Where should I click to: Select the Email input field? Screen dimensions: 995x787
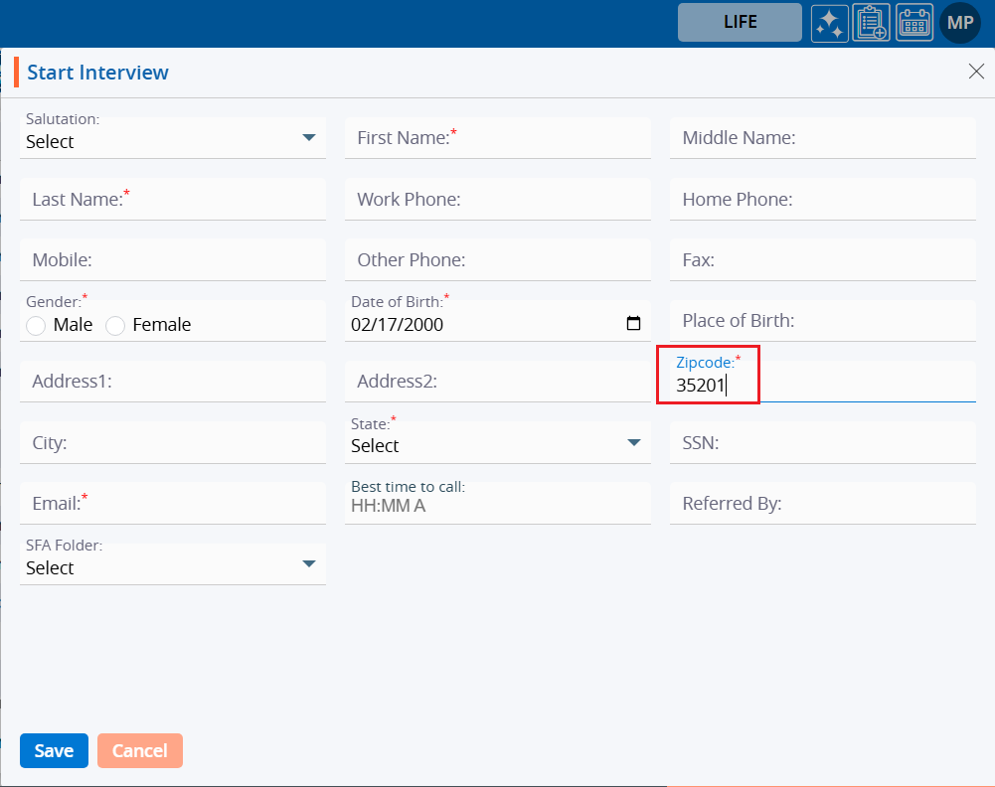(x=172, y=504)
